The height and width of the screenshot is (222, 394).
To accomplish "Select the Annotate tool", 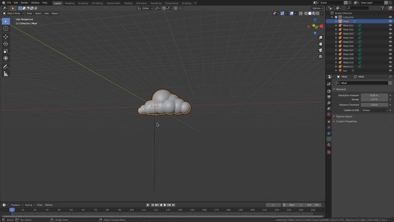I will coord(6,67).
